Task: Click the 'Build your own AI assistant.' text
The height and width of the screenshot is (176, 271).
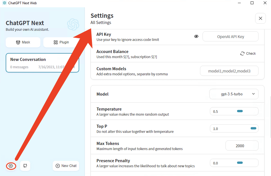Action: coord(27,30)
